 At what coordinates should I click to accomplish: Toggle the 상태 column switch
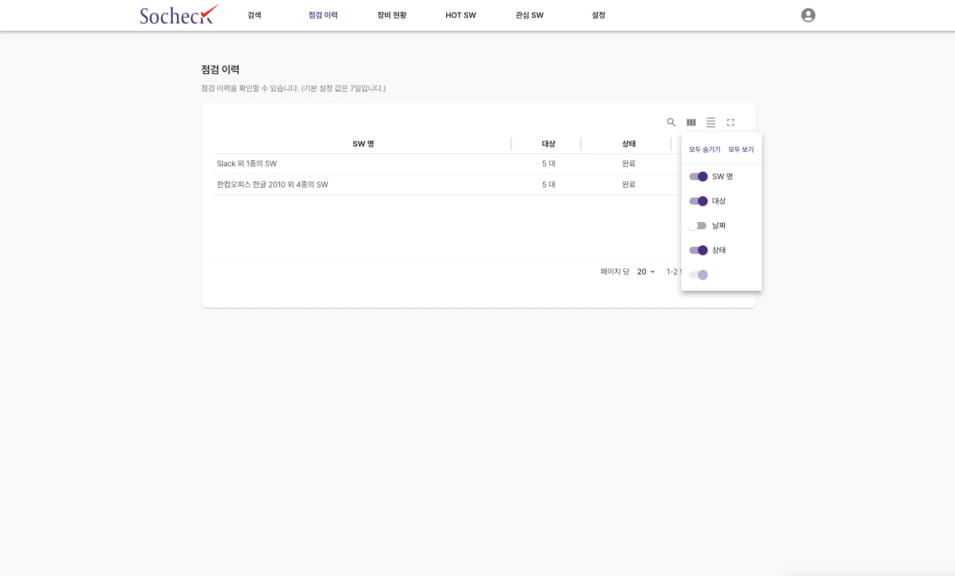698,250
